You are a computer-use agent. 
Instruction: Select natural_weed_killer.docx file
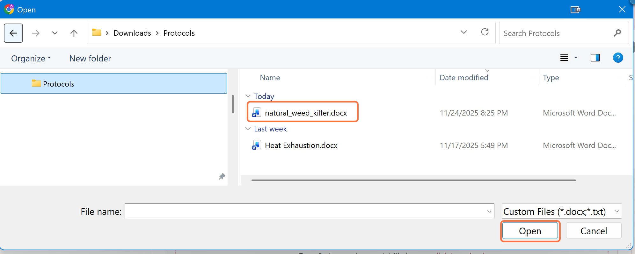[x=305, y=113]
